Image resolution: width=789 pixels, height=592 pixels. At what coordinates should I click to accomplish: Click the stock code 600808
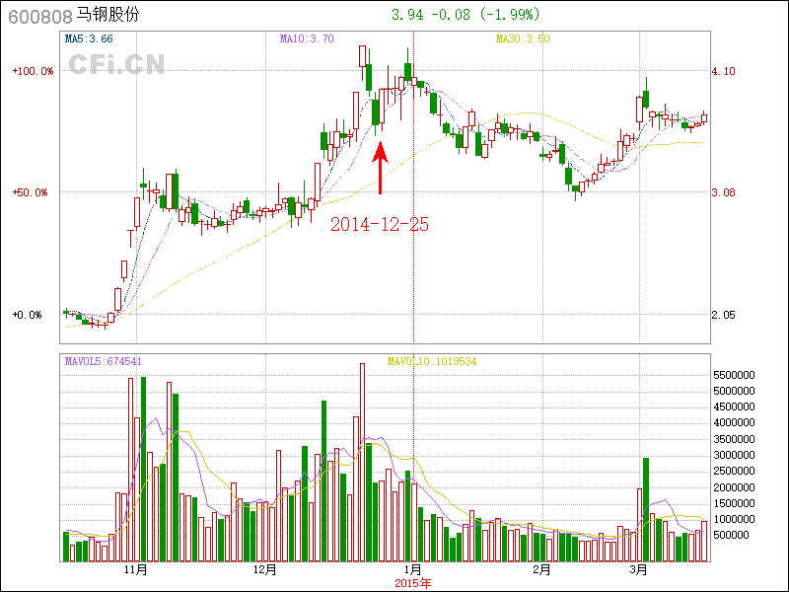40,17
